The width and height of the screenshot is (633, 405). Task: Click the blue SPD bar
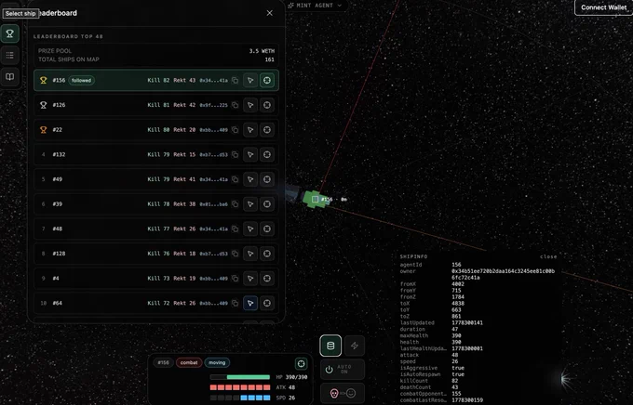click(240, 398)
